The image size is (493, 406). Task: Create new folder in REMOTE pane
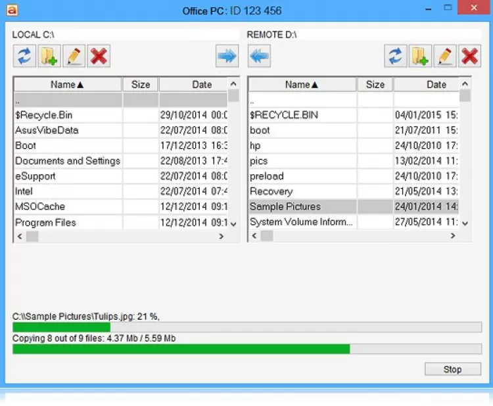420,56
